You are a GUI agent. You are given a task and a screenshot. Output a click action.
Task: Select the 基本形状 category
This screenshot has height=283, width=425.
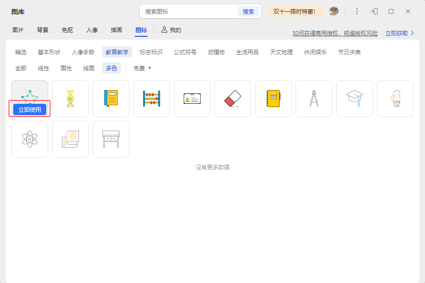coord(49,52)
